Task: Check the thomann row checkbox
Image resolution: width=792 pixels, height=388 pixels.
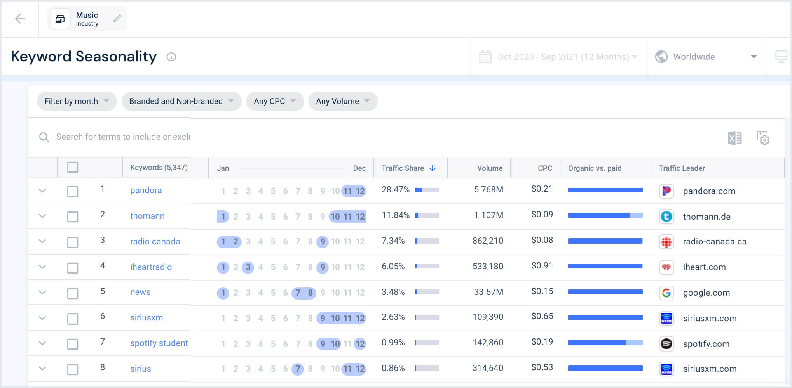Action: click(x=73, y=217)
